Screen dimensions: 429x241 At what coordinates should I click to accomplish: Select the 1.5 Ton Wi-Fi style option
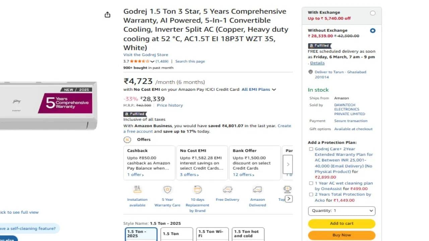point(212,233)
